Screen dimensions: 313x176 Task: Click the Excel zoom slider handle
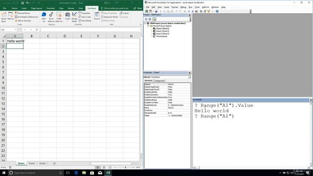pyautogui.click(x=126, y=167)
